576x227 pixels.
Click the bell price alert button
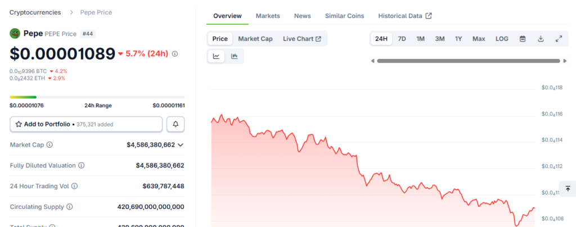tap(175, 124)
